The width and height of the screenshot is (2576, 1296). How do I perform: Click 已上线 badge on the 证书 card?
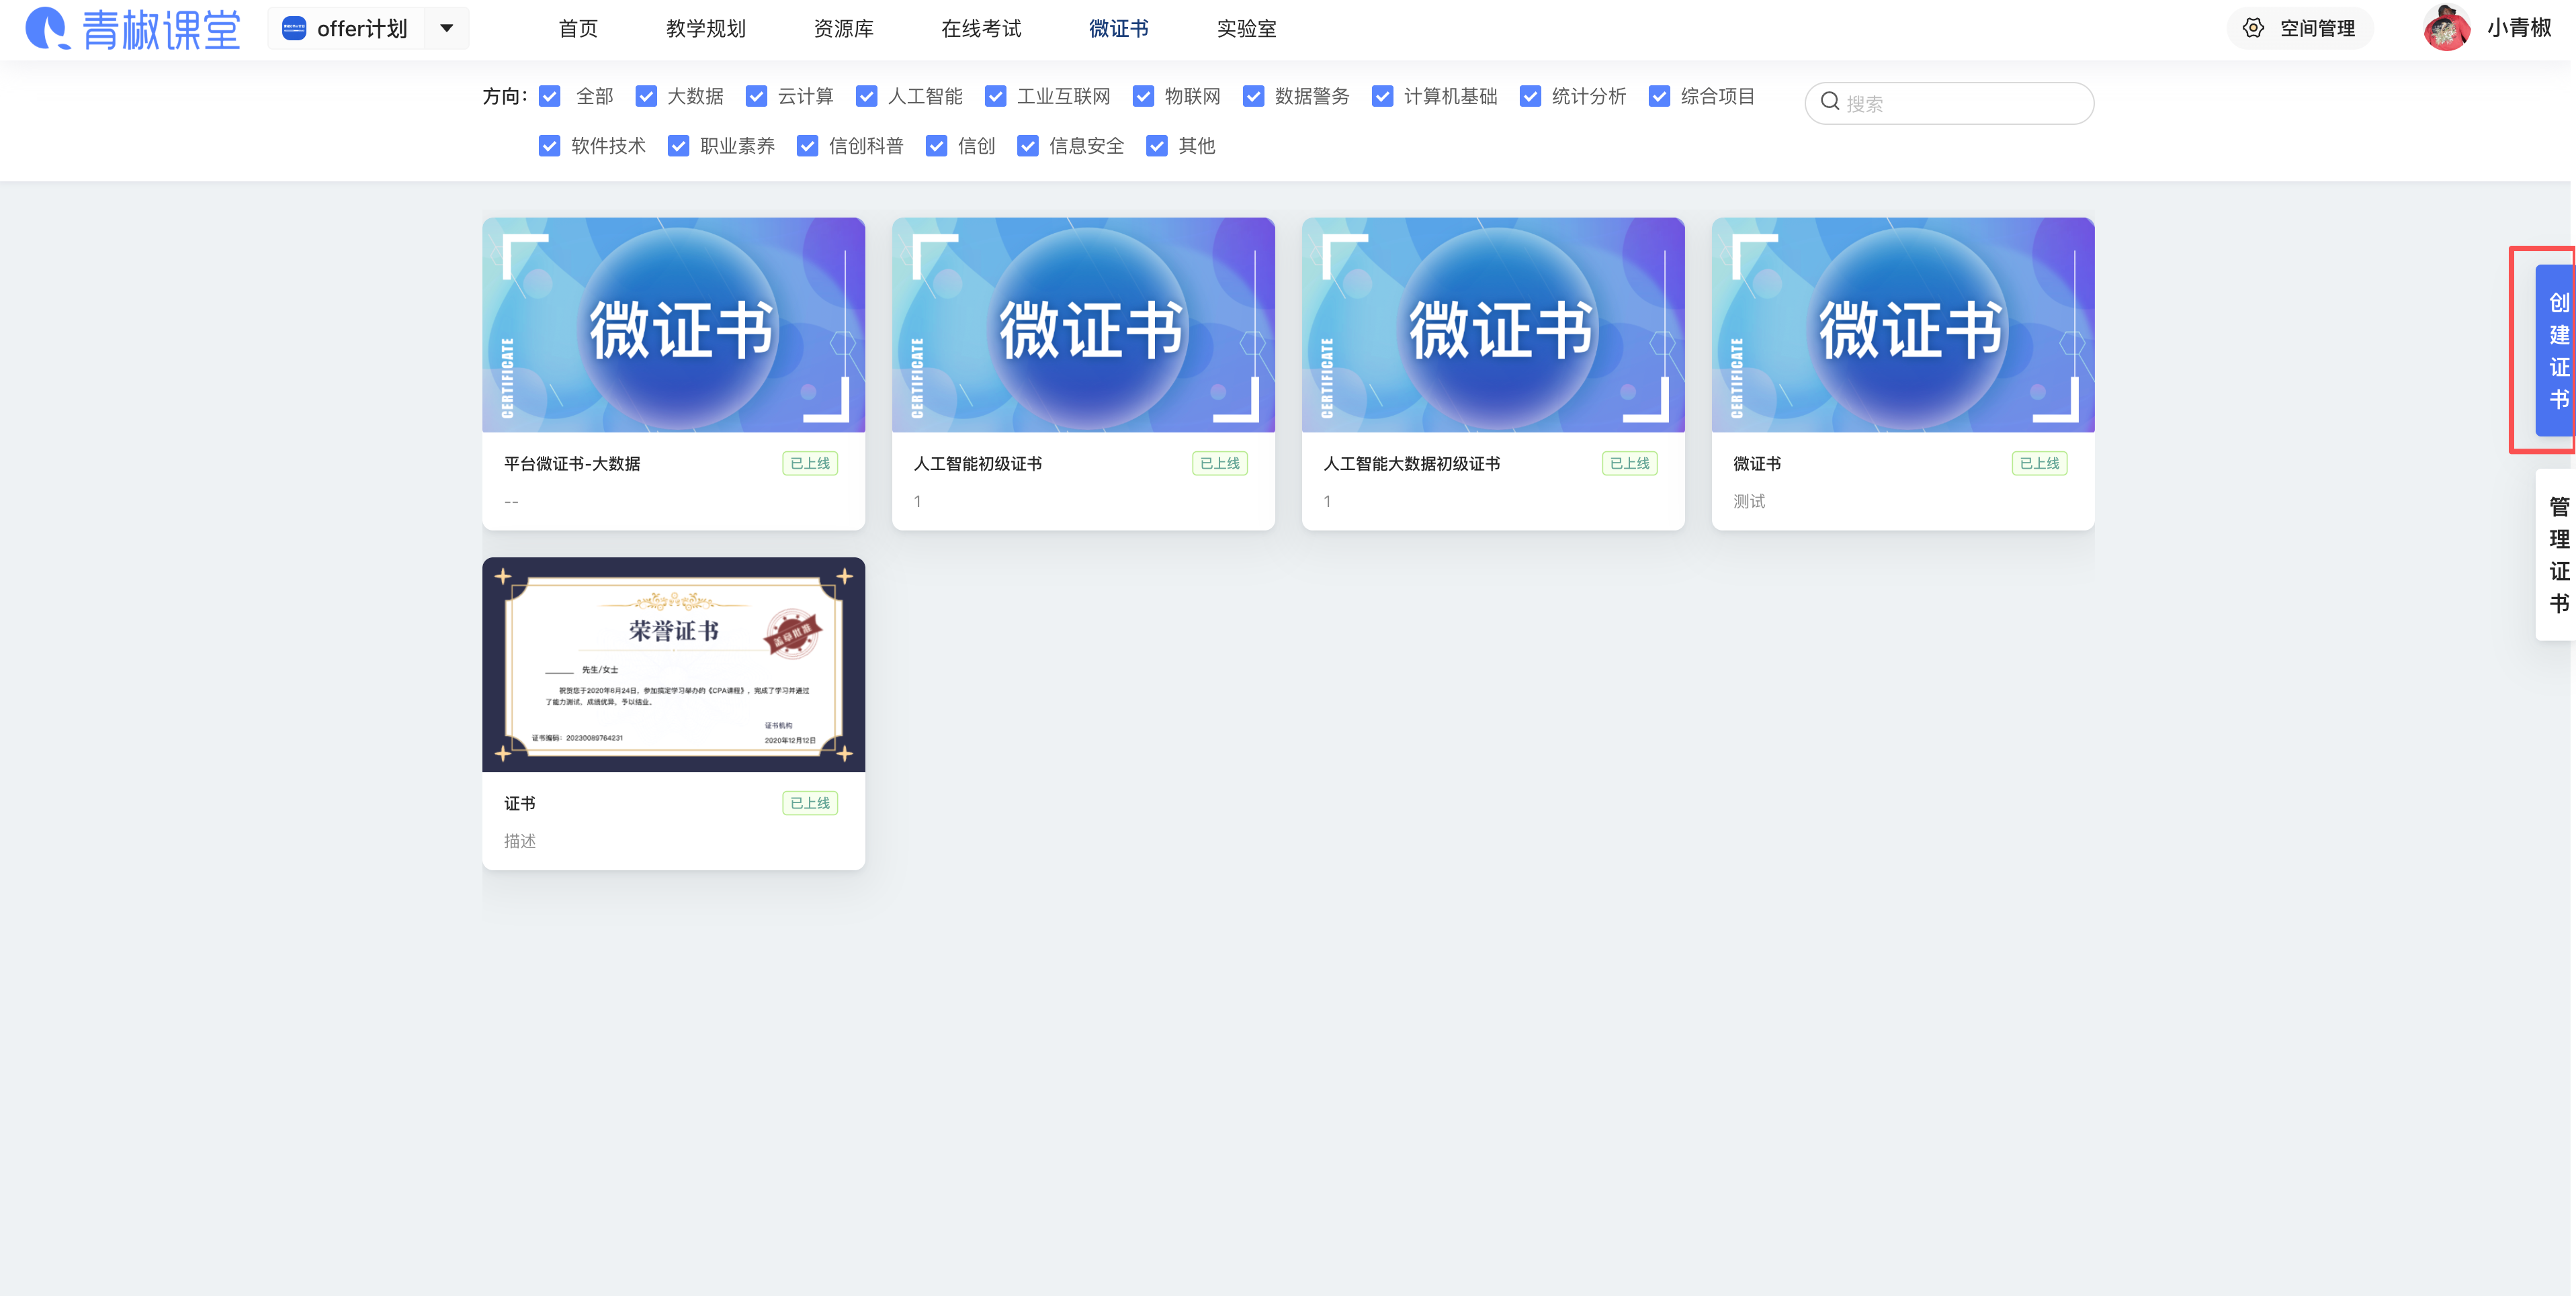click(809, 803)
